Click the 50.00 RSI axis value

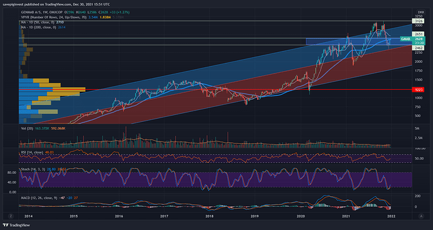(x=419, y=158)
